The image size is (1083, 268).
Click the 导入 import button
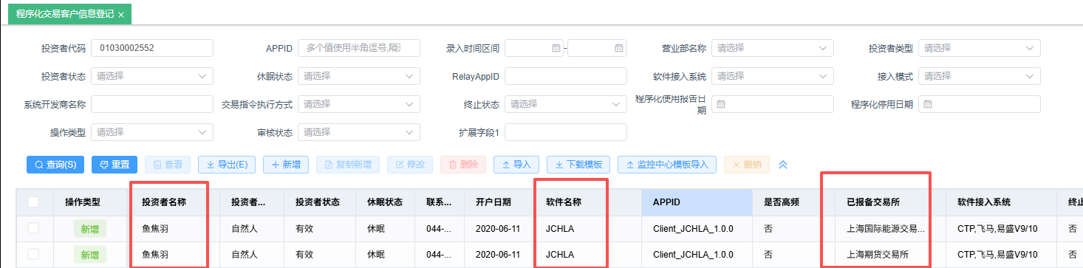516,165
